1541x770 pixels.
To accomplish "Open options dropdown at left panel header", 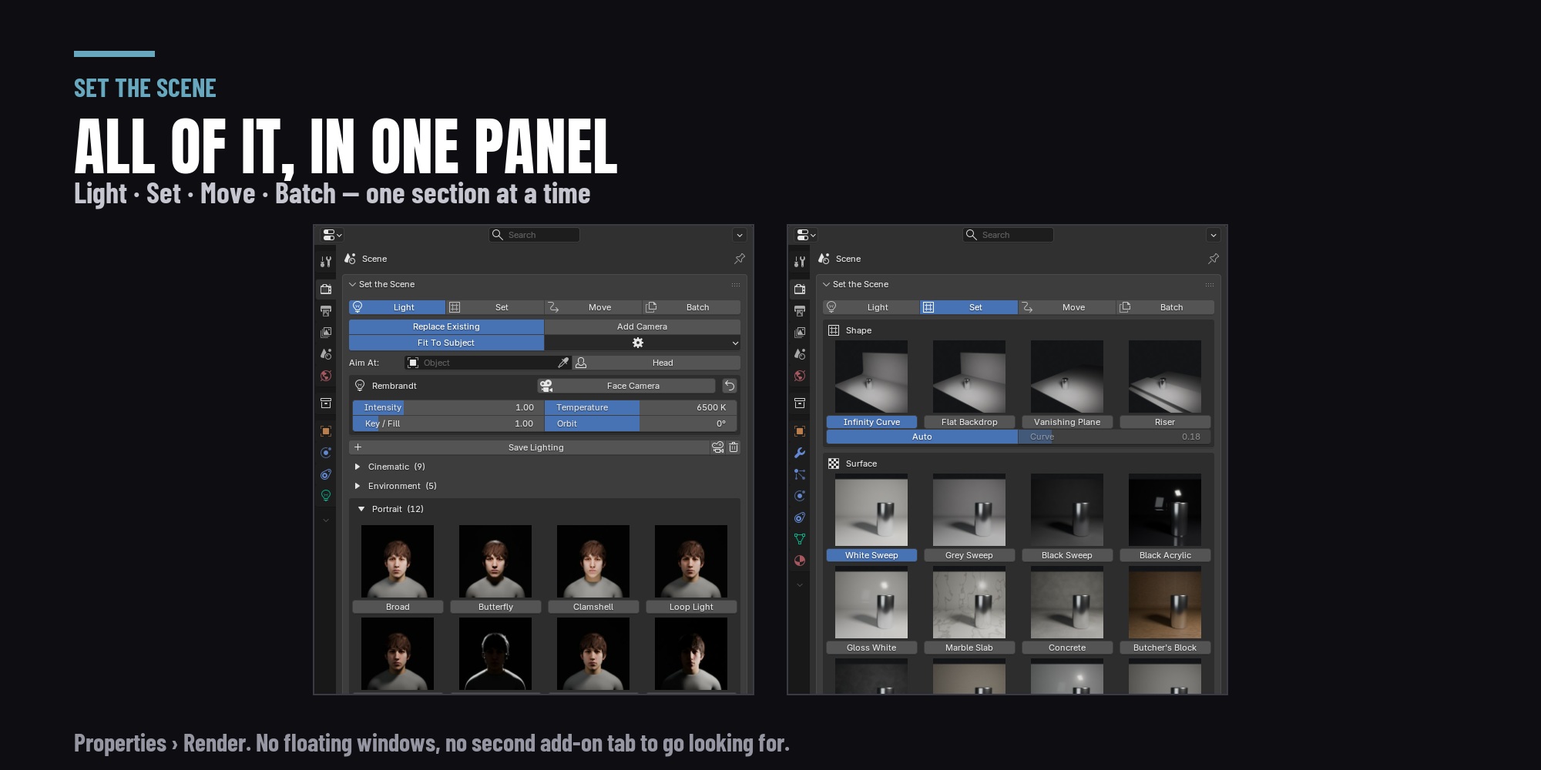I will pos(740,235).
